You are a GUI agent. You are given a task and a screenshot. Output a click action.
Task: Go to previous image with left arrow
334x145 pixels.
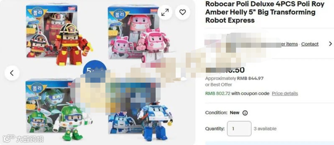pyautogui.click(x=12, y=73)
